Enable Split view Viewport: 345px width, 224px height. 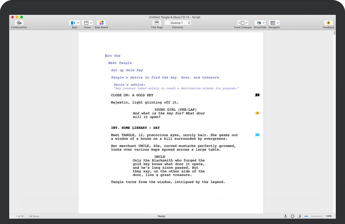tap(73, 23)
